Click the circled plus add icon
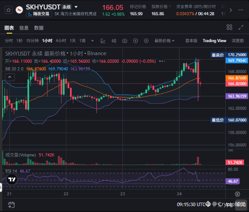This screenshot has height=212, width=249. tap(135, 41)
